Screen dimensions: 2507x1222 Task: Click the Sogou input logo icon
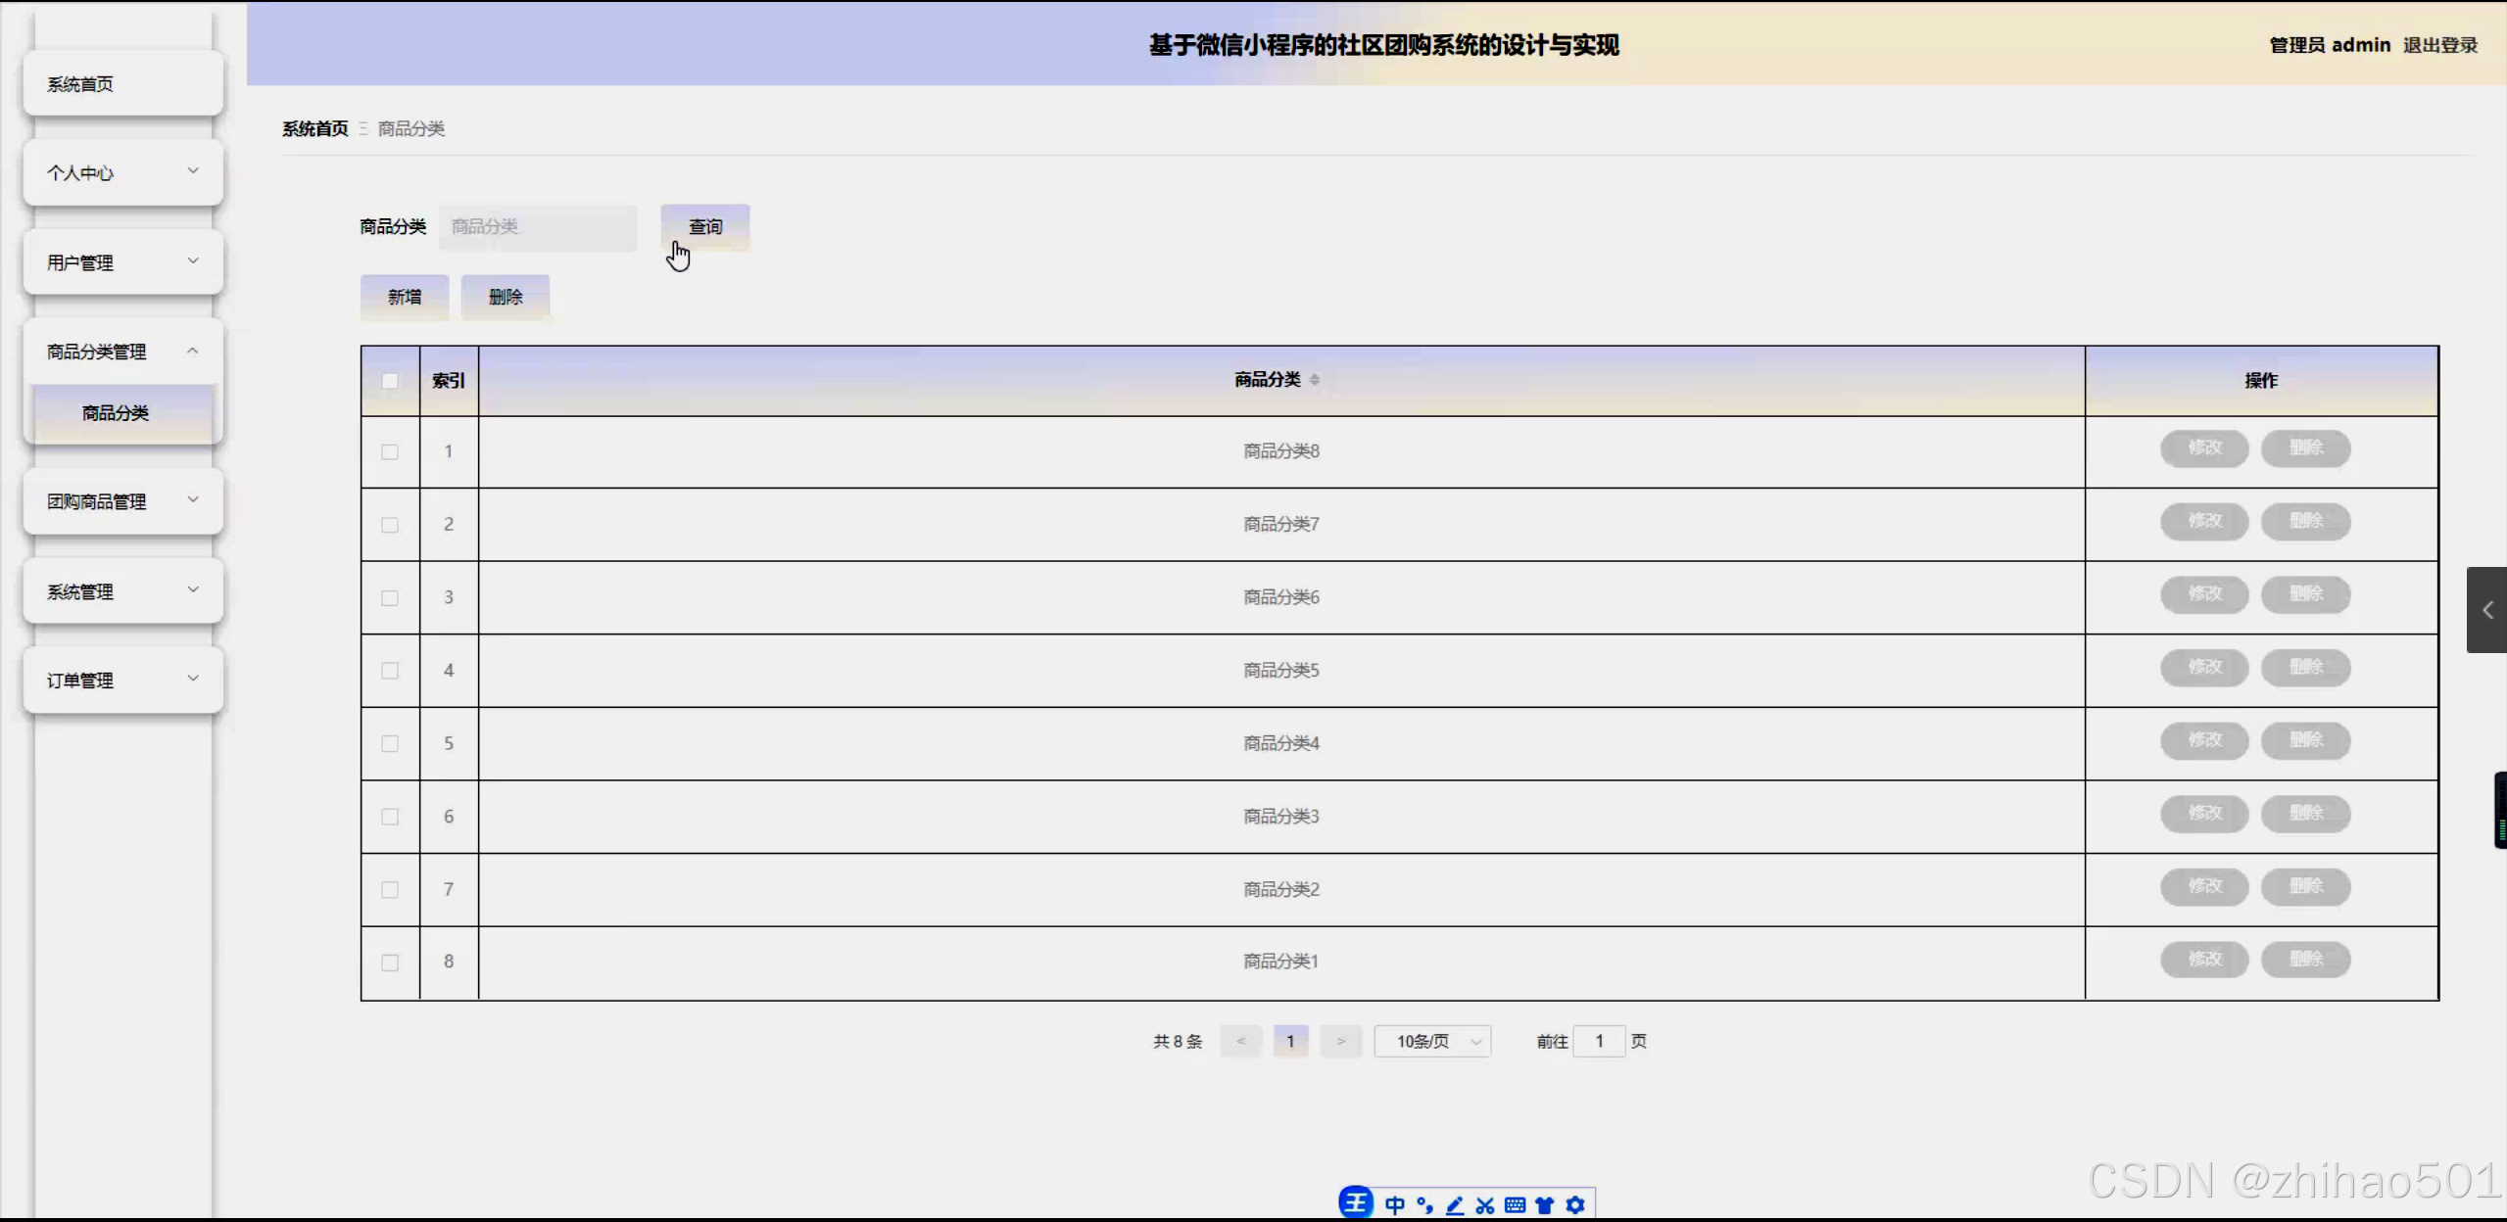[1356, 1202]
